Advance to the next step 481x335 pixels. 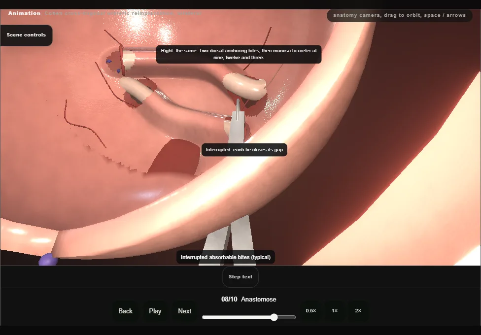pos(185,311)
